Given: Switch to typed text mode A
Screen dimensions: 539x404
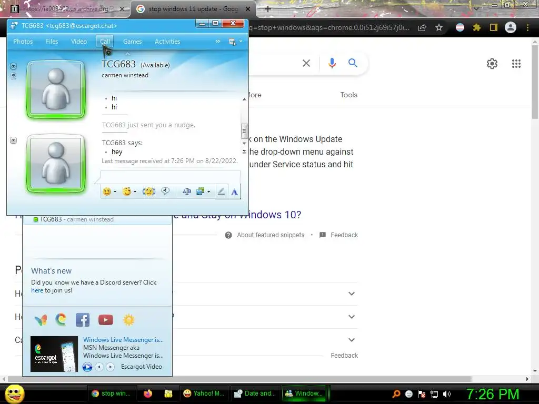Looking at the screenshot, I should (234, 191).
